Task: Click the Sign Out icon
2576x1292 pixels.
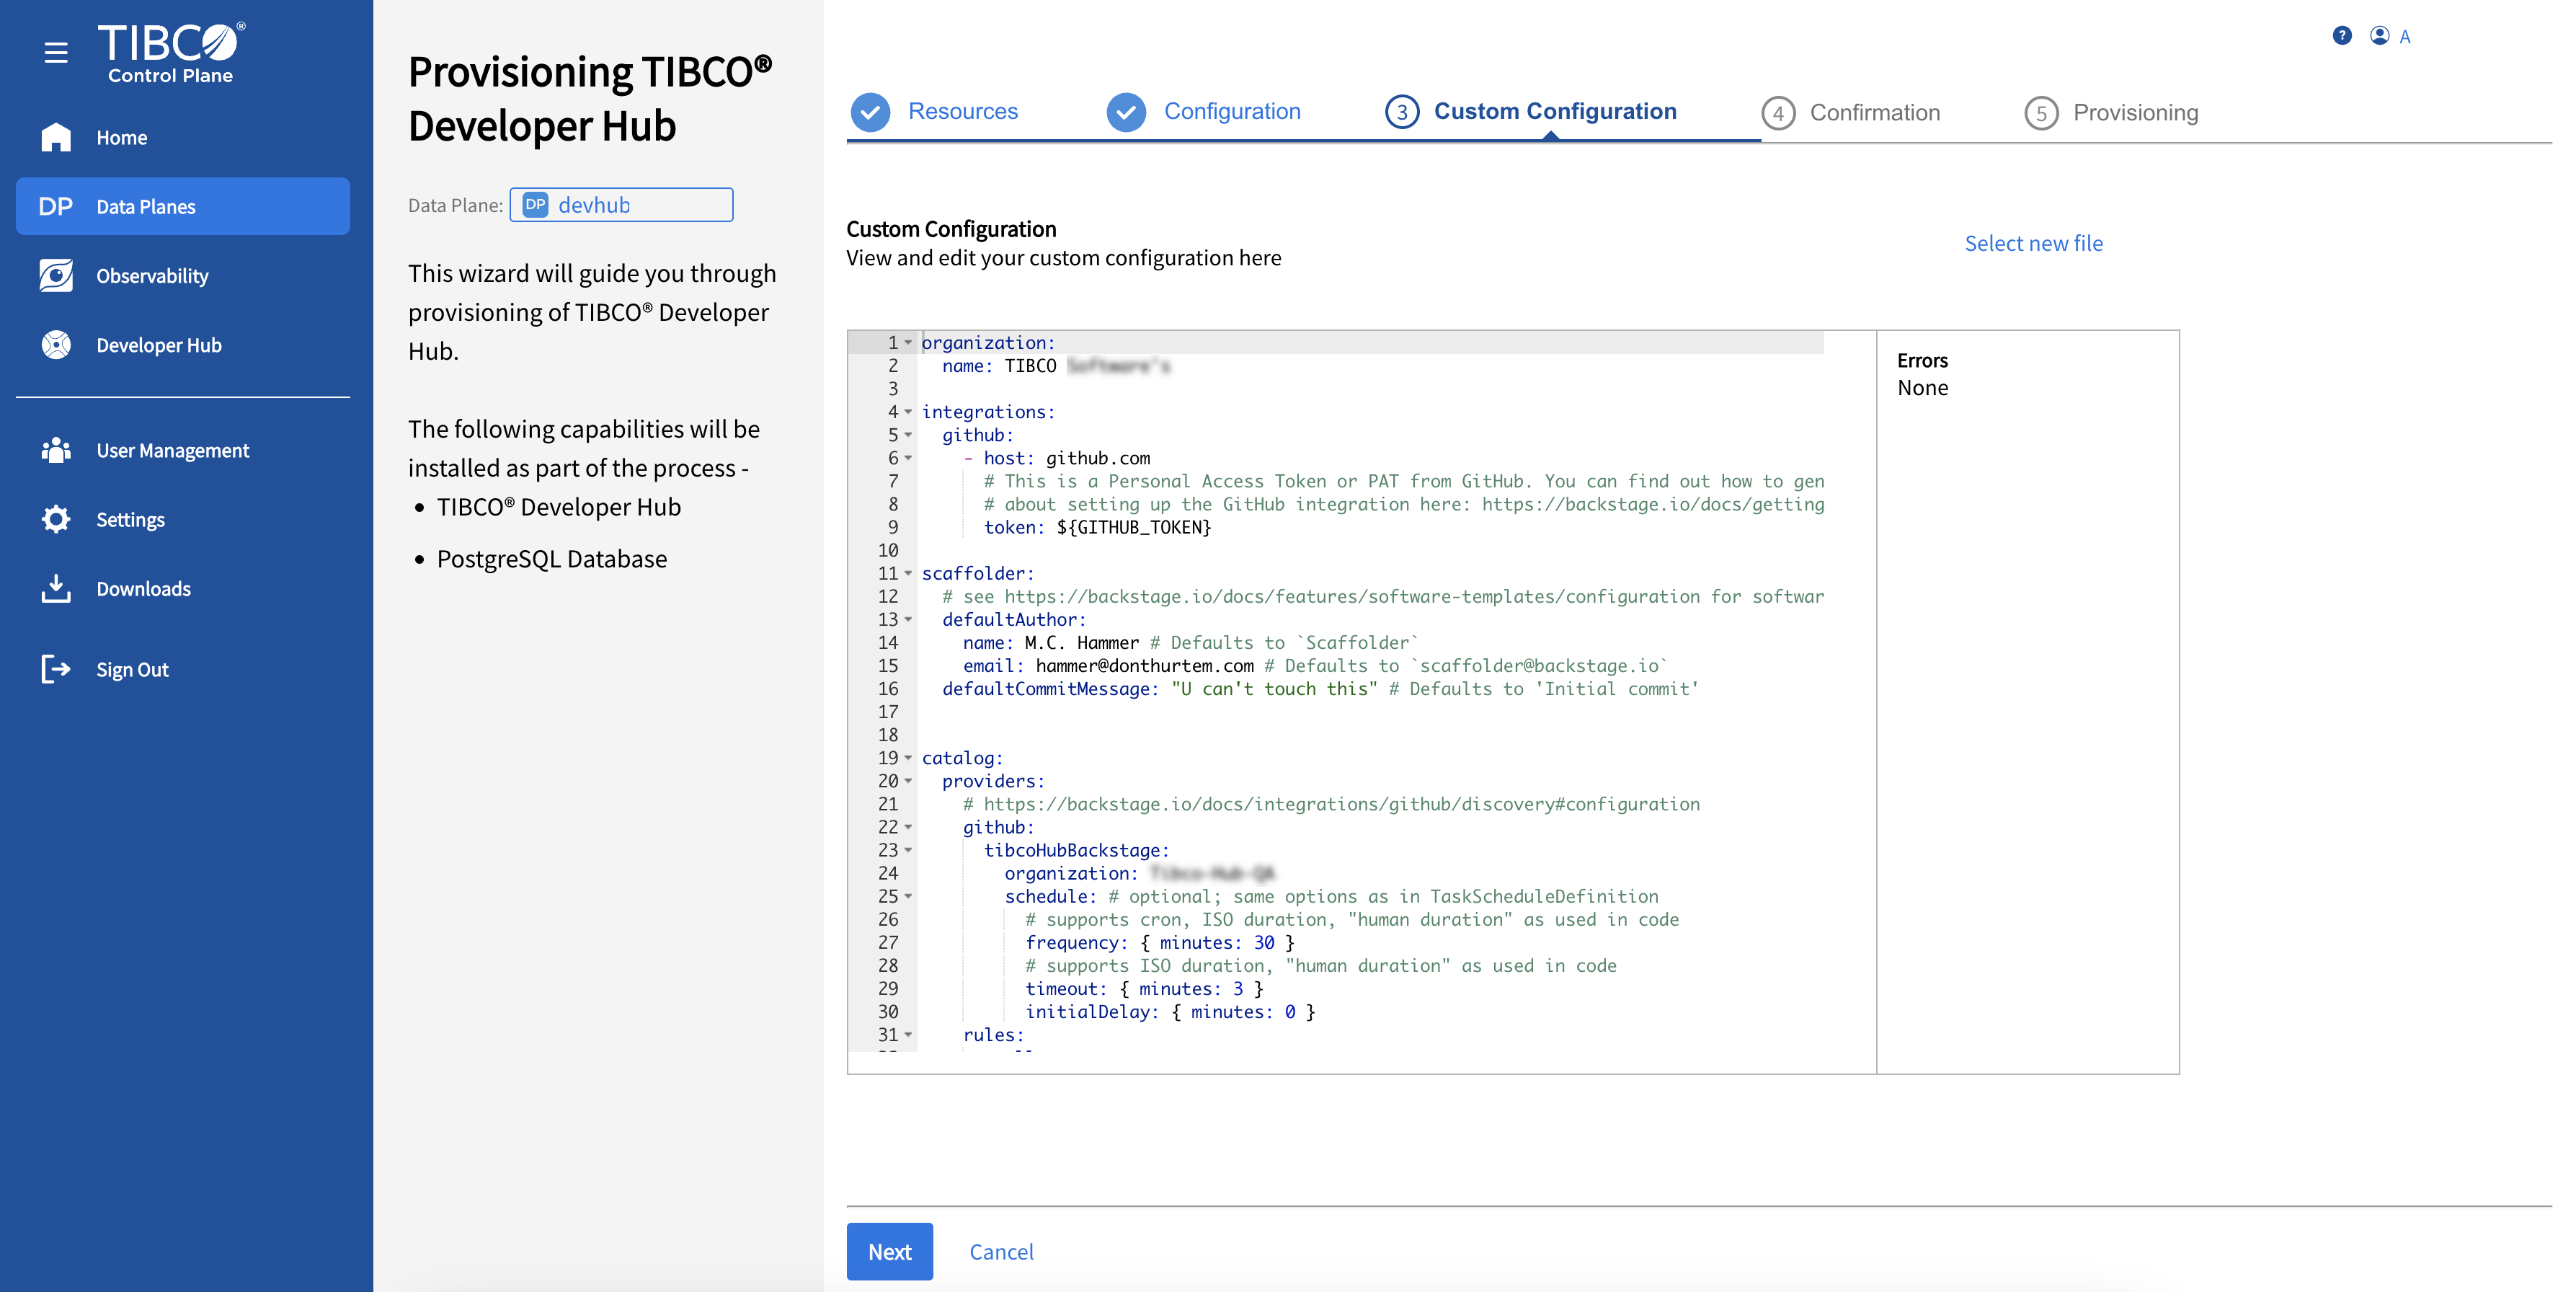Action: (x=56, y=669)
